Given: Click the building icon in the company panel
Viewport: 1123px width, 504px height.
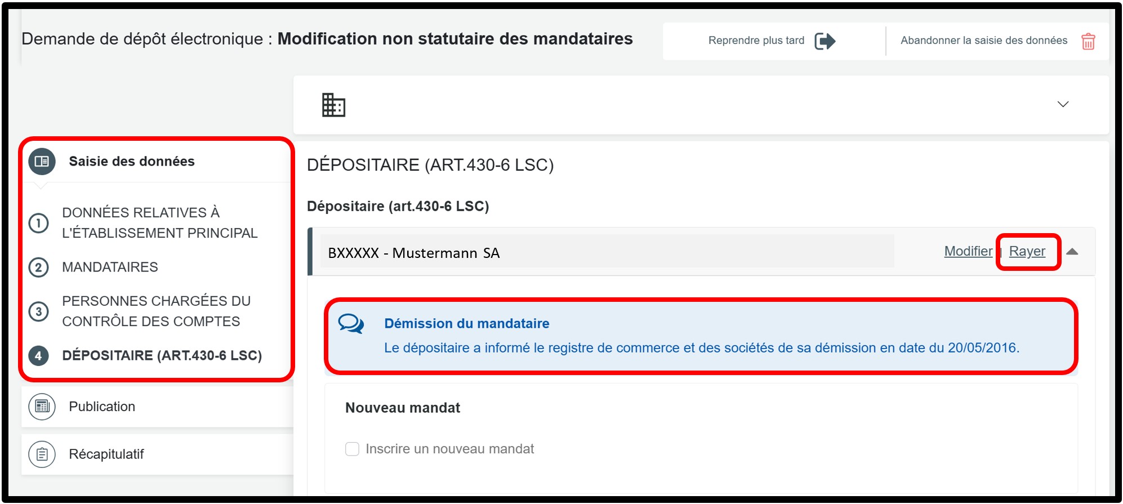Looking at the screenshot, I should [x=333, y=105].
